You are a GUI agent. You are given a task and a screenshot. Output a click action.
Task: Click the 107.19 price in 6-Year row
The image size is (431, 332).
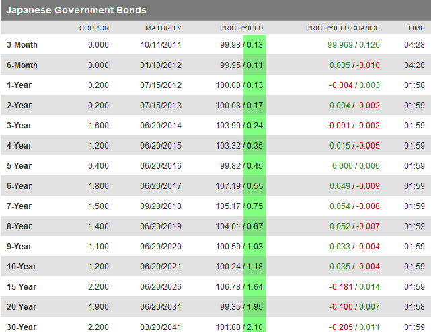tap(229, 186)
